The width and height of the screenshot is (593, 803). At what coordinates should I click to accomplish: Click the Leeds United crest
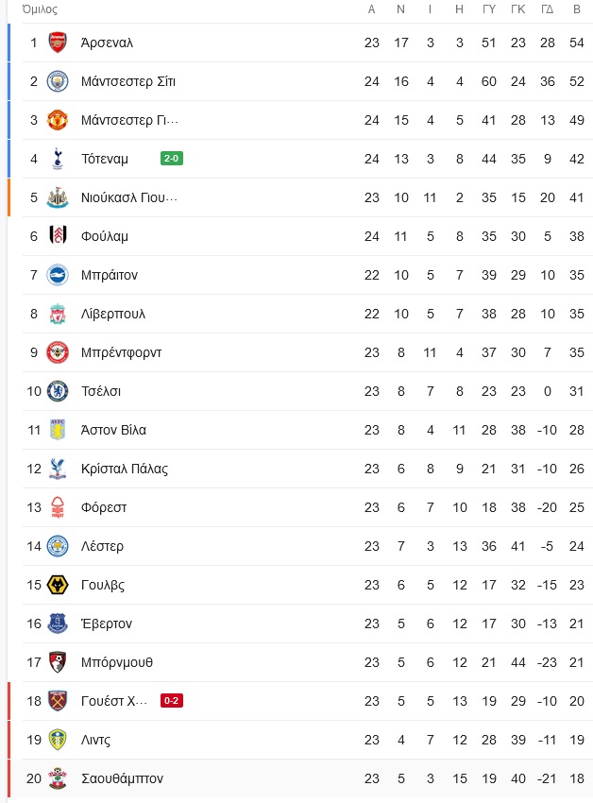coord(58,740)
